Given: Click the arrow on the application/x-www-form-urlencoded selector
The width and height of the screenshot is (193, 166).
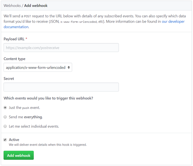Looking at the screenshot, I should (69, 67).
